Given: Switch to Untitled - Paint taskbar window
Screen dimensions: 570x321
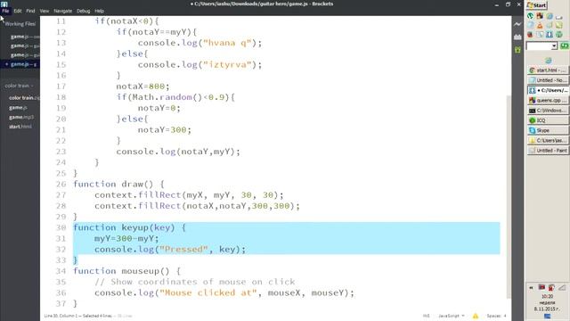Looking at the screenshot, I should [x=548, y=151].
